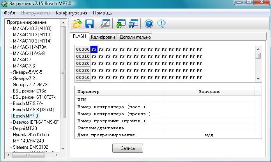Screen dimensions: 271x162
Task: Click the app icon in title bar
Action: coord(4,4)
